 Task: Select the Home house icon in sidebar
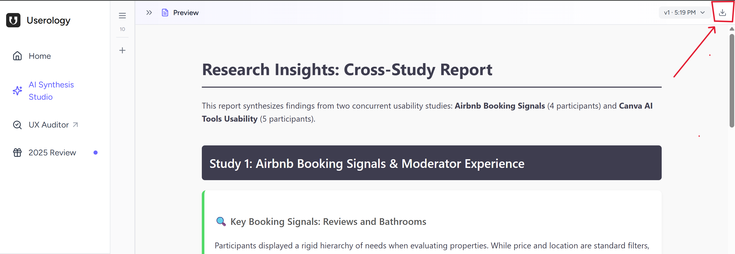[17, 56]
